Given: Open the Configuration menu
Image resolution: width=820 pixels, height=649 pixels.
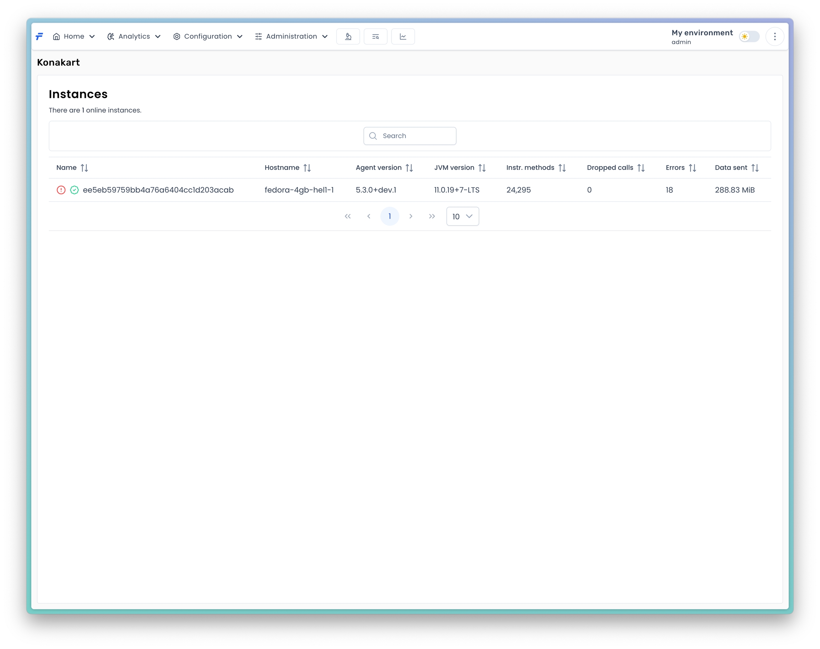Looking at the screenshot, I should coord(207,37).
